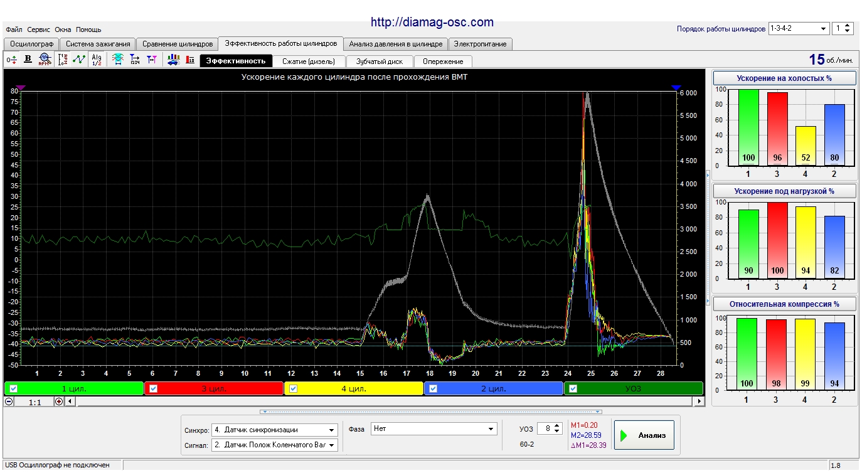The width and height of the screenshot is (867, 473).
Task: Click the Ускорение на холостых % header
Action: (784, 78)
